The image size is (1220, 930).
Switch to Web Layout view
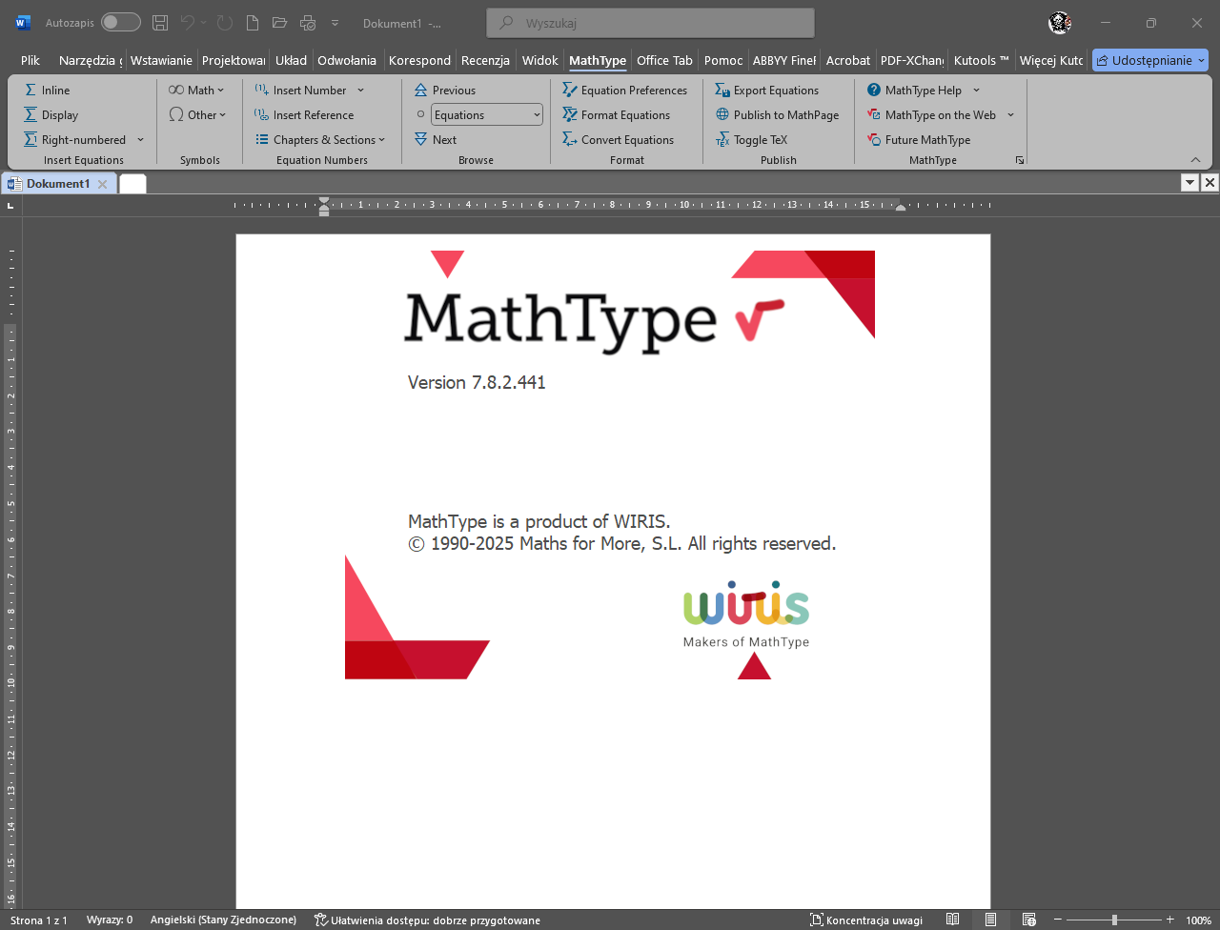[x=1029, y=920]
